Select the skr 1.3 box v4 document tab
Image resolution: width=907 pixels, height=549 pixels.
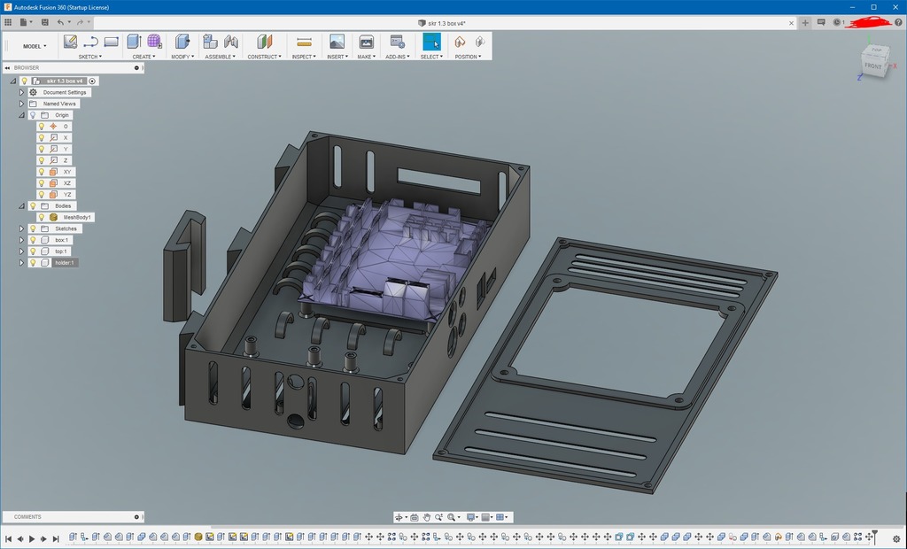click(442, 23)
